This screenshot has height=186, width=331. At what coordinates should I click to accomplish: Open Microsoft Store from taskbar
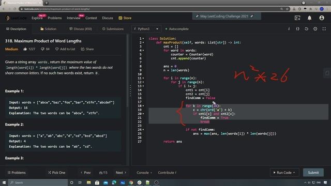97,182
